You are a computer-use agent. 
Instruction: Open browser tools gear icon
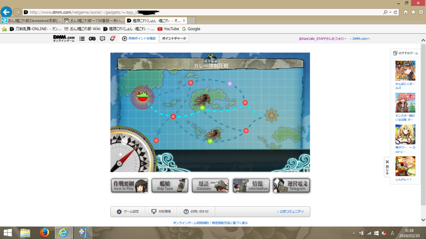coord(421,12)
